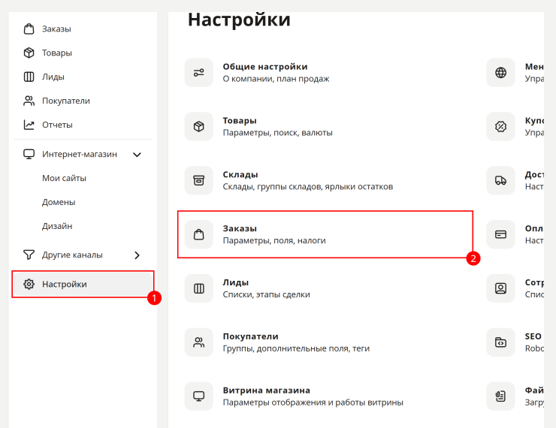Open Общие настройки settings link

click(x=265, y=67)
